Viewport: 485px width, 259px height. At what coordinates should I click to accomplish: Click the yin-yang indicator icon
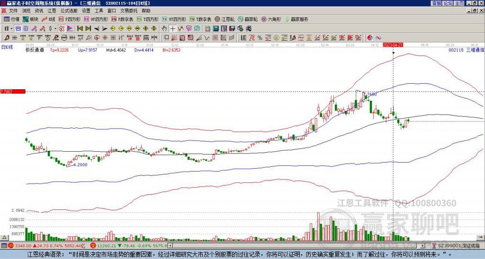coord(370,38)
